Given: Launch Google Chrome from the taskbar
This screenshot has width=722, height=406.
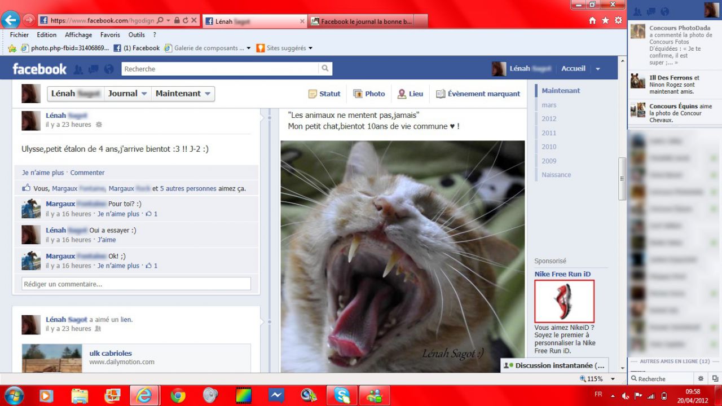Looking at the screenshot, I should [178, 396].
